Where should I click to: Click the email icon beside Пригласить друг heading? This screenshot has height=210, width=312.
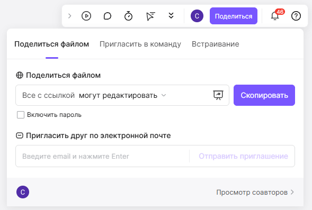(x=20, y=136)
